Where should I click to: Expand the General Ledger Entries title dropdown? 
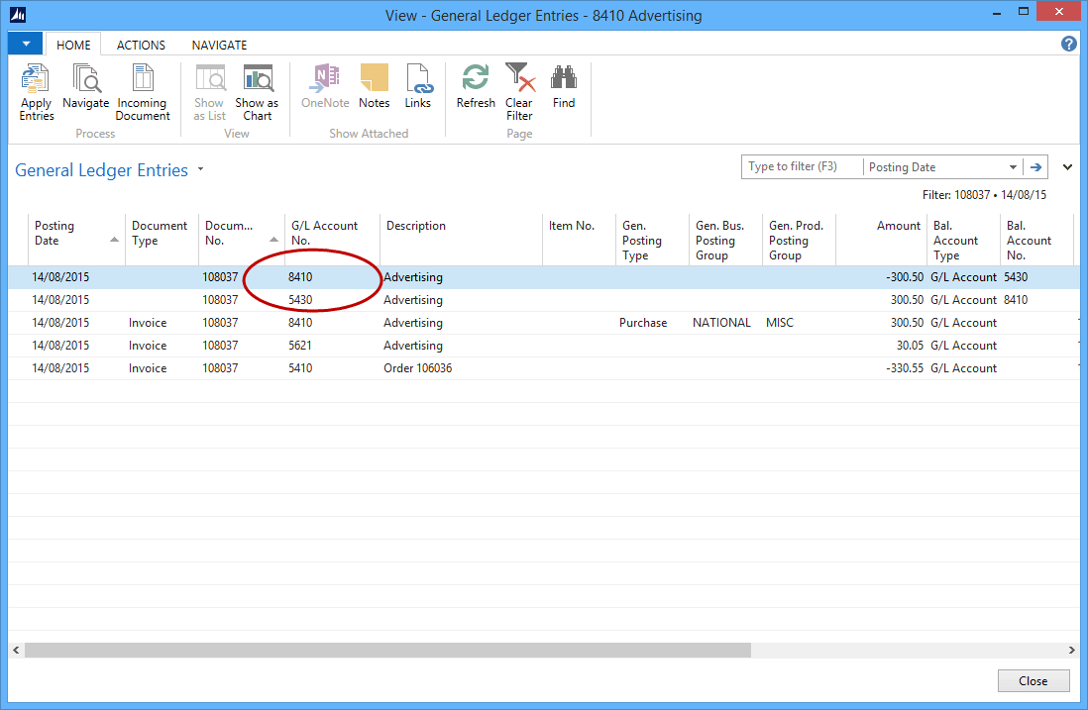[x=200, y=169]
